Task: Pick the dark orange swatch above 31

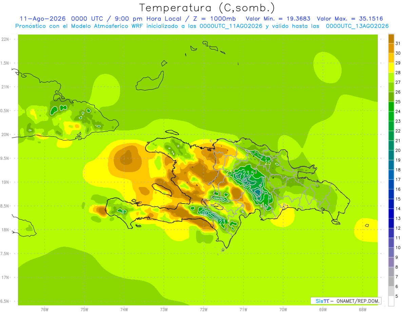Action: 391,39
